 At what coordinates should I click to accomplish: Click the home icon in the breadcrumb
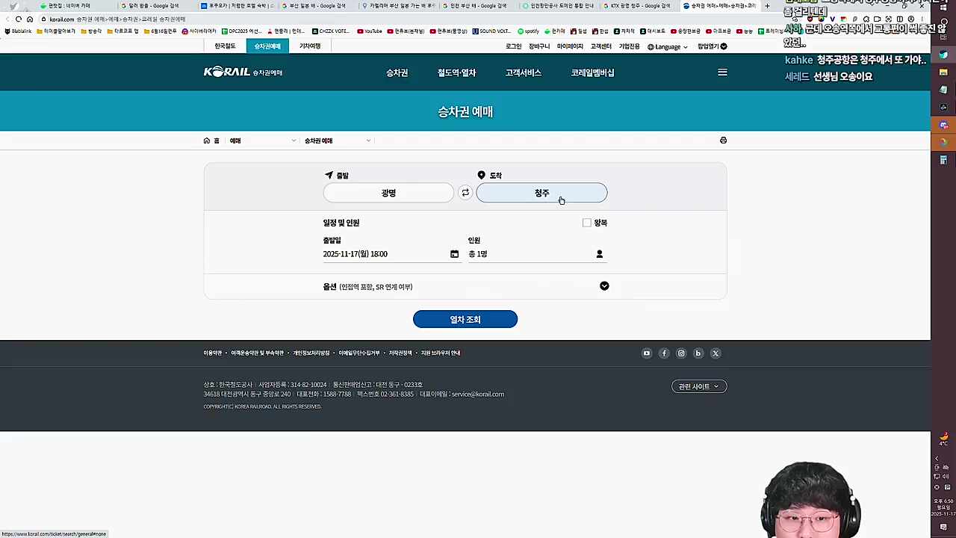click(x=207, y=140)
